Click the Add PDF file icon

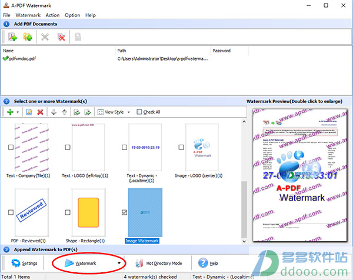point(12,36)
